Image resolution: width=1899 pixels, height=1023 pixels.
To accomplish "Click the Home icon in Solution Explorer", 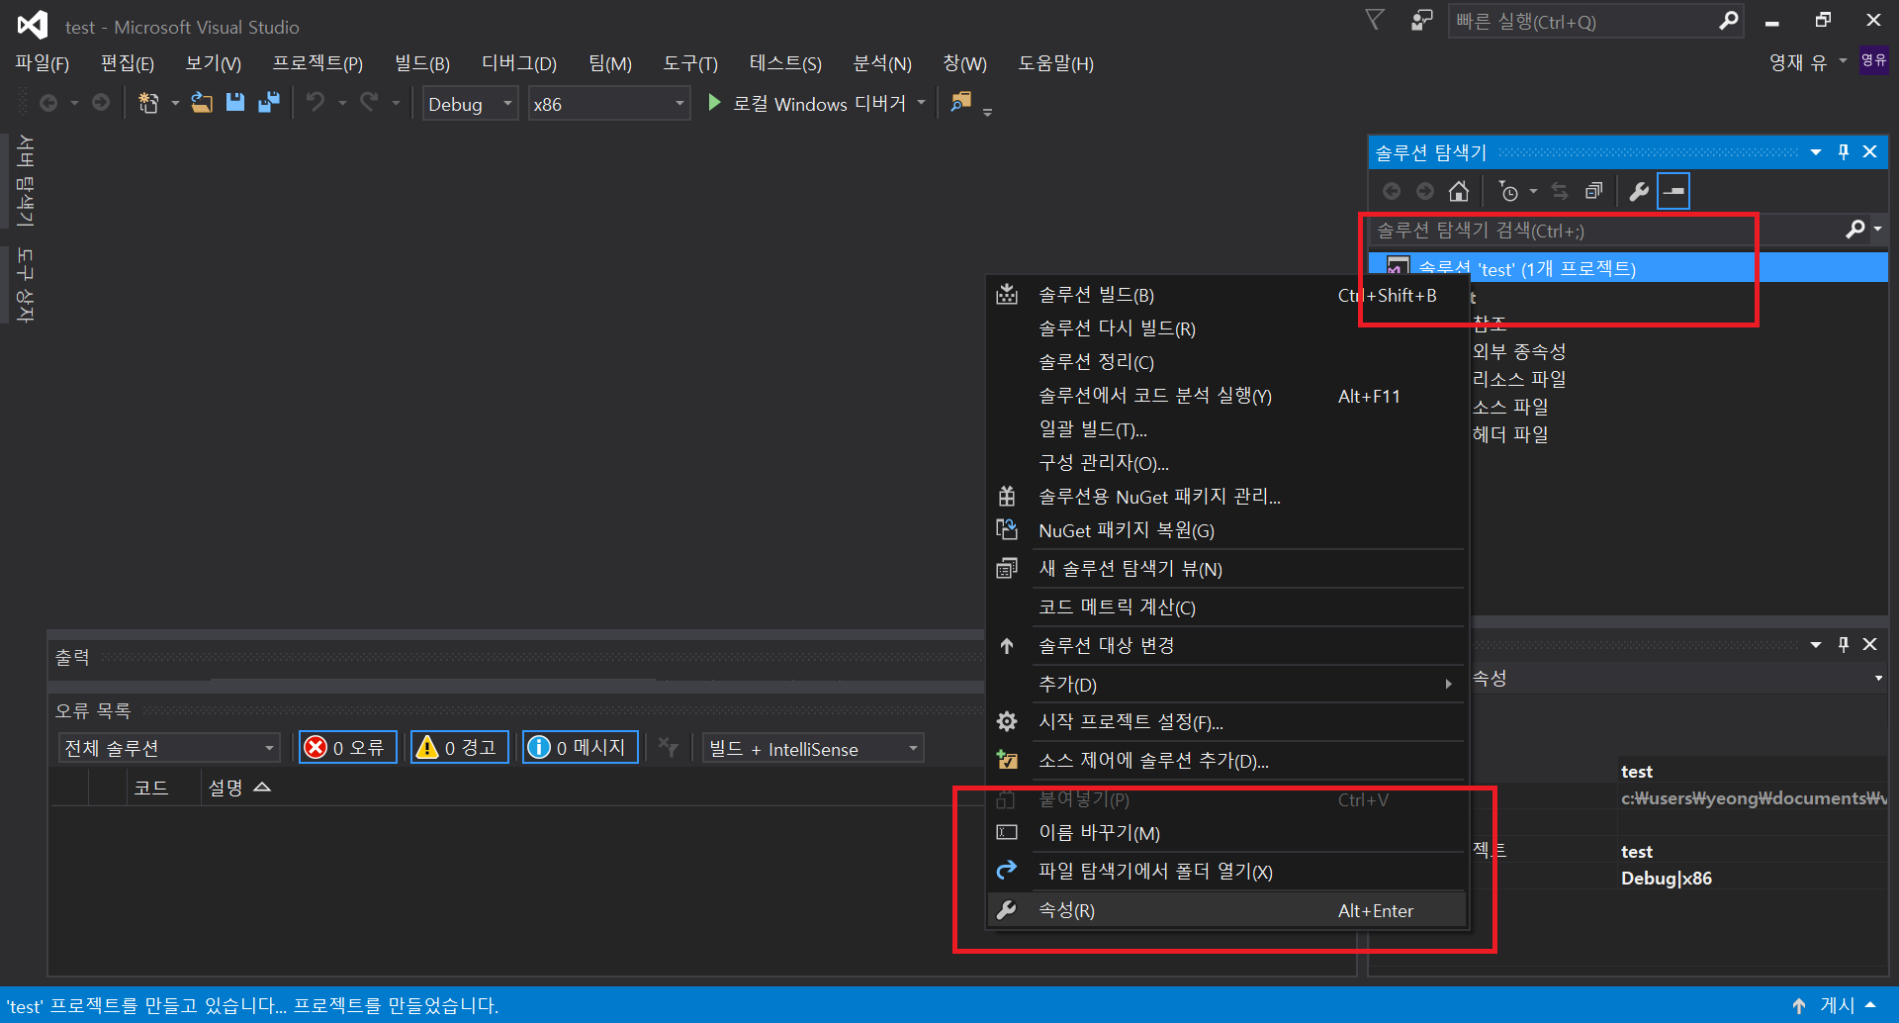I will point(1459,191).
